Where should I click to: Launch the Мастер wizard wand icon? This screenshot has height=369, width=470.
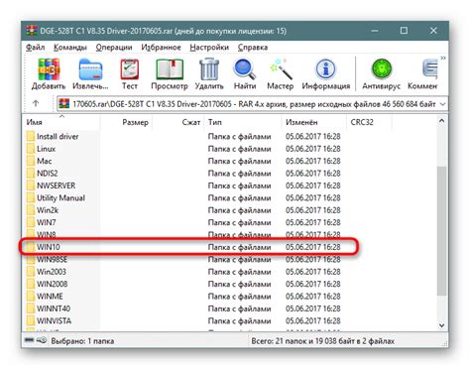point(281,69)
